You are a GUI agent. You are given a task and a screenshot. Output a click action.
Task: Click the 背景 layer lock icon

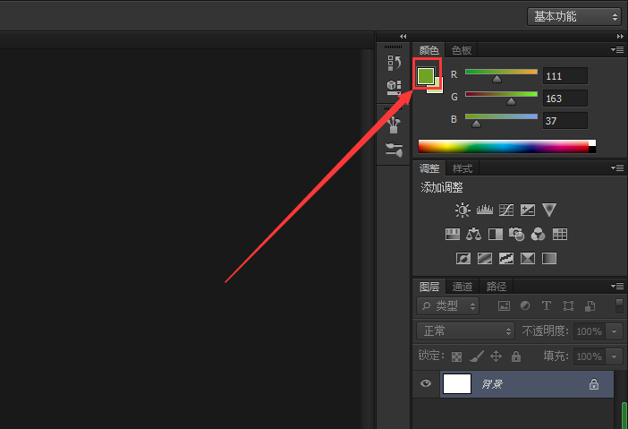pyautogui.click(x=593, y=384)
